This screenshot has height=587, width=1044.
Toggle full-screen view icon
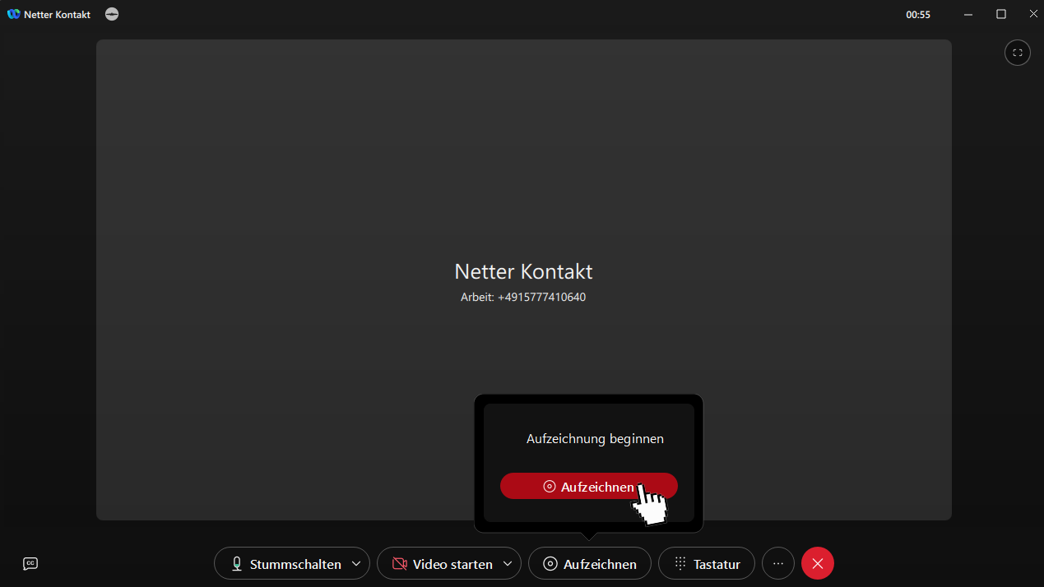(x=1018, y=53)
